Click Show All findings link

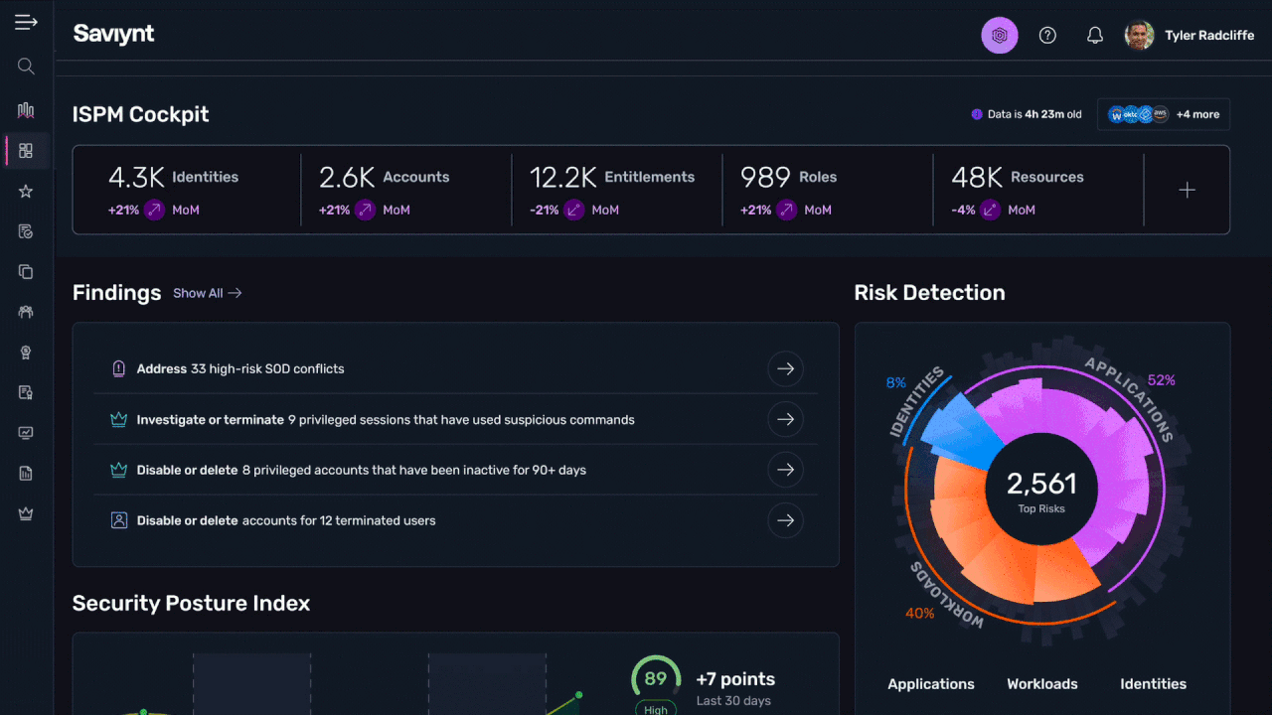(207, 293)
